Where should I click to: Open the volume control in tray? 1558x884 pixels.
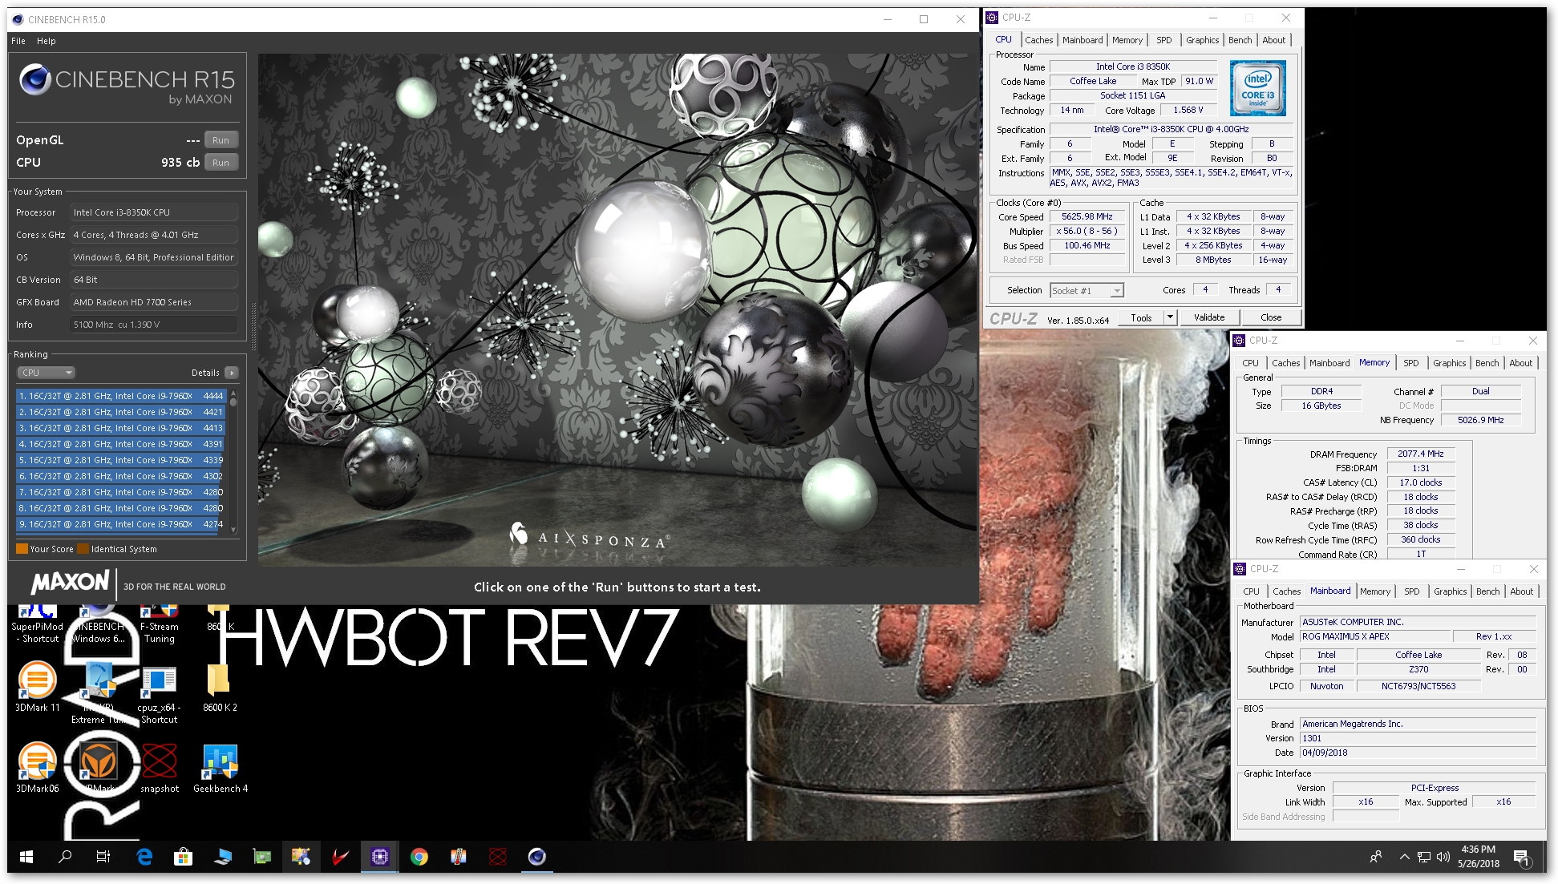[1443, 857]
